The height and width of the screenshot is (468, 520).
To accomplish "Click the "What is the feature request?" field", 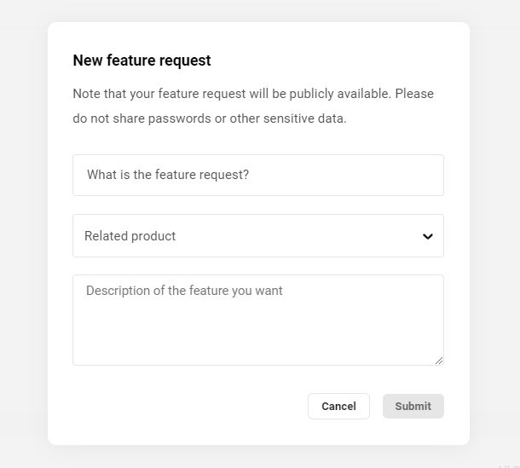I will [x=257, y=175].
